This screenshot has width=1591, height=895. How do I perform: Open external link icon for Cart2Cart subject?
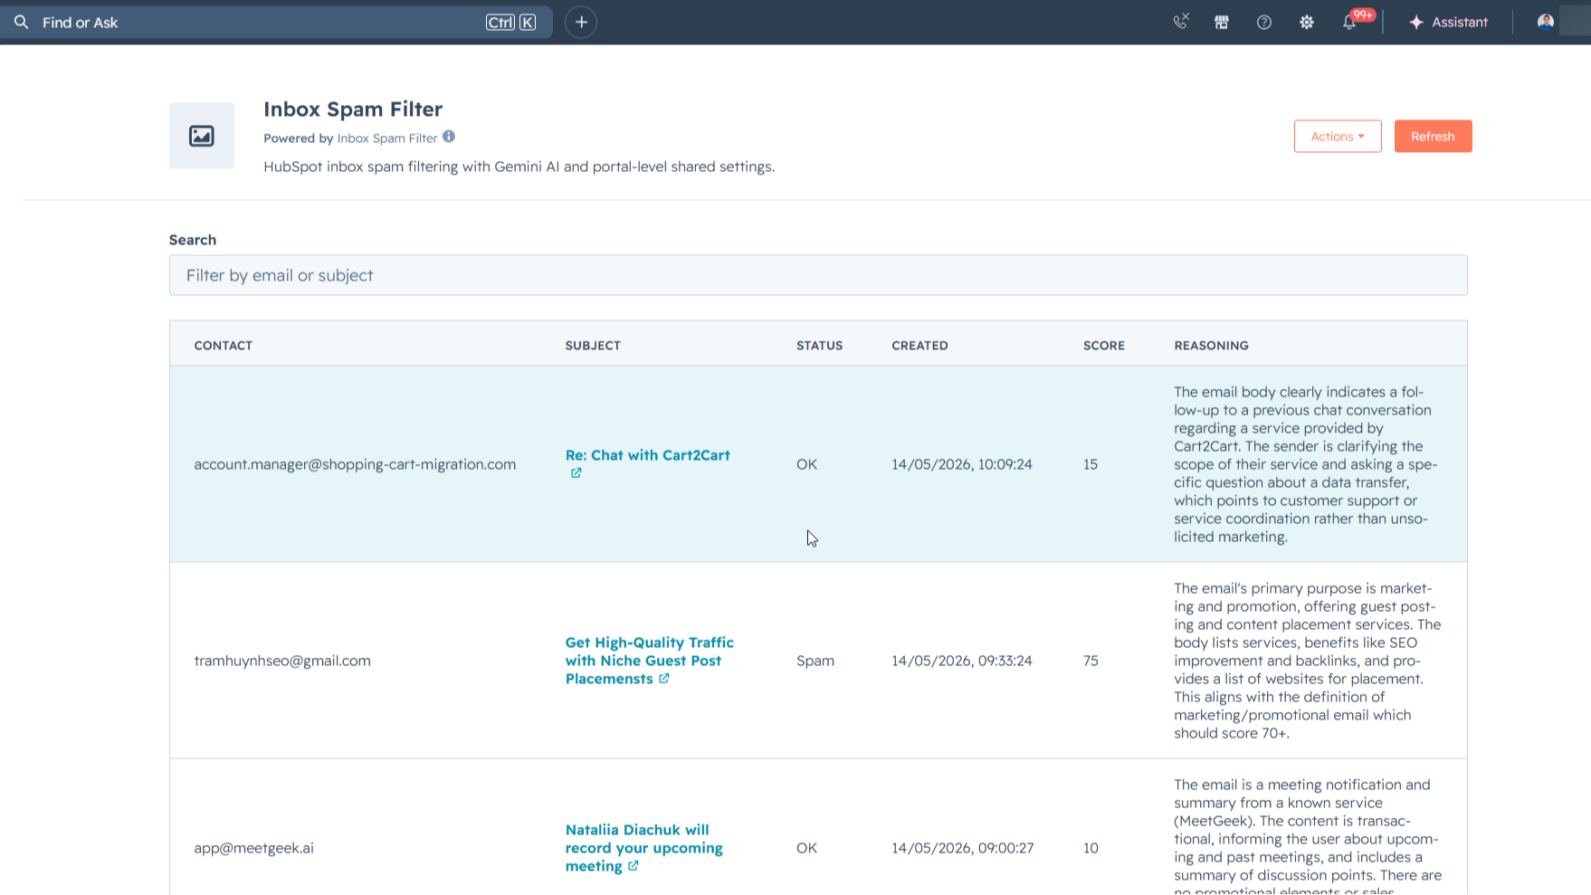click(576, 473)
